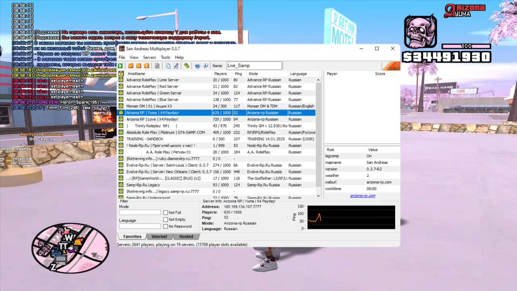Click the lock column header icon
517x291 pixels.
click(121, 74)
